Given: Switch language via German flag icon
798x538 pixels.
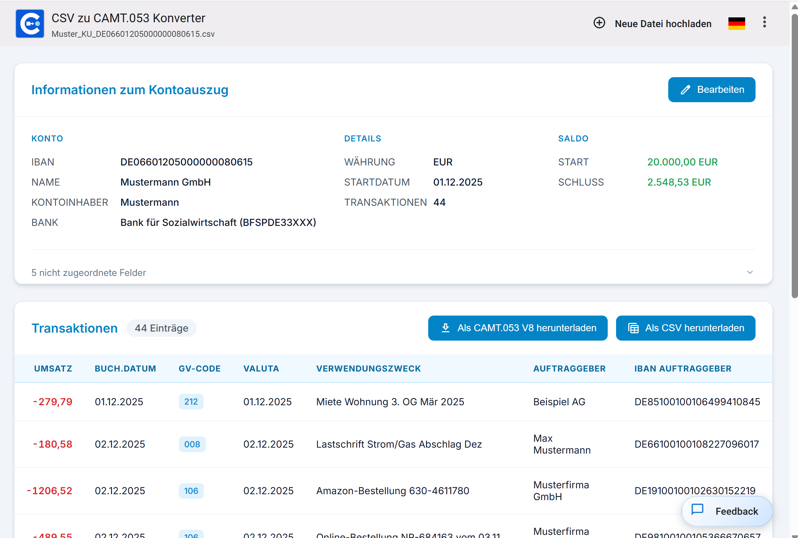Looking at the screenshot, I should click(736, 23).
